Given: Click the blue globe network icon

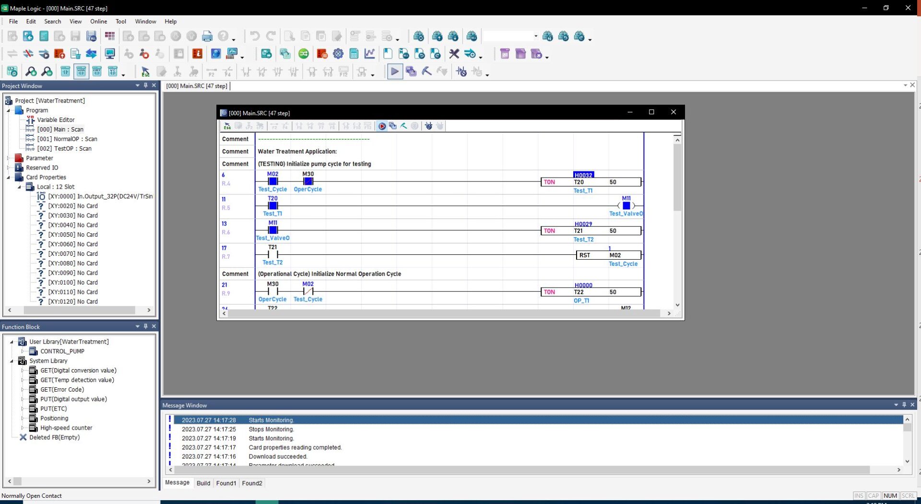Looking at the screenshot, I should (216, 54).
